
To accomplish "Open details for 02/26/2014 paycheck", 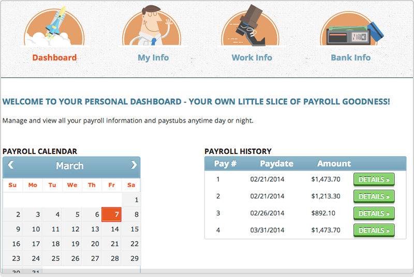I will pos(374,213).
